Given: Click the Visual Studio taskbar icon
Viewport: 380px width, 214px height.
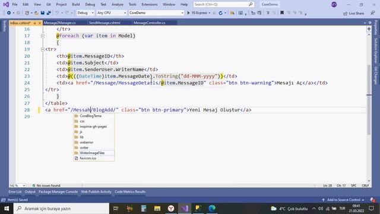Looking at the screenshot, I should tap(185, 209).
